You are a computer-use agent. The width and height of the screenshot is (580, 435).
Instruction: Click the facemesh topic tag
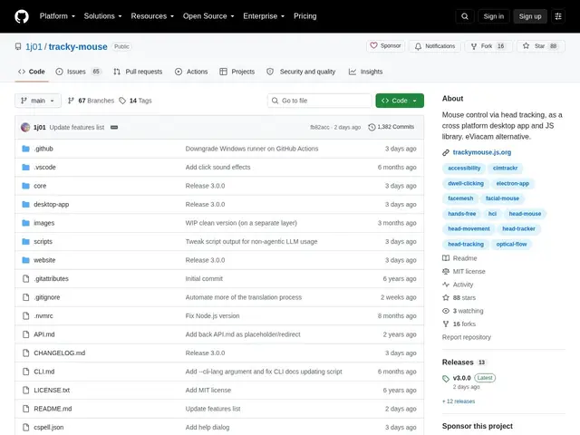click(x=460, y=198)
